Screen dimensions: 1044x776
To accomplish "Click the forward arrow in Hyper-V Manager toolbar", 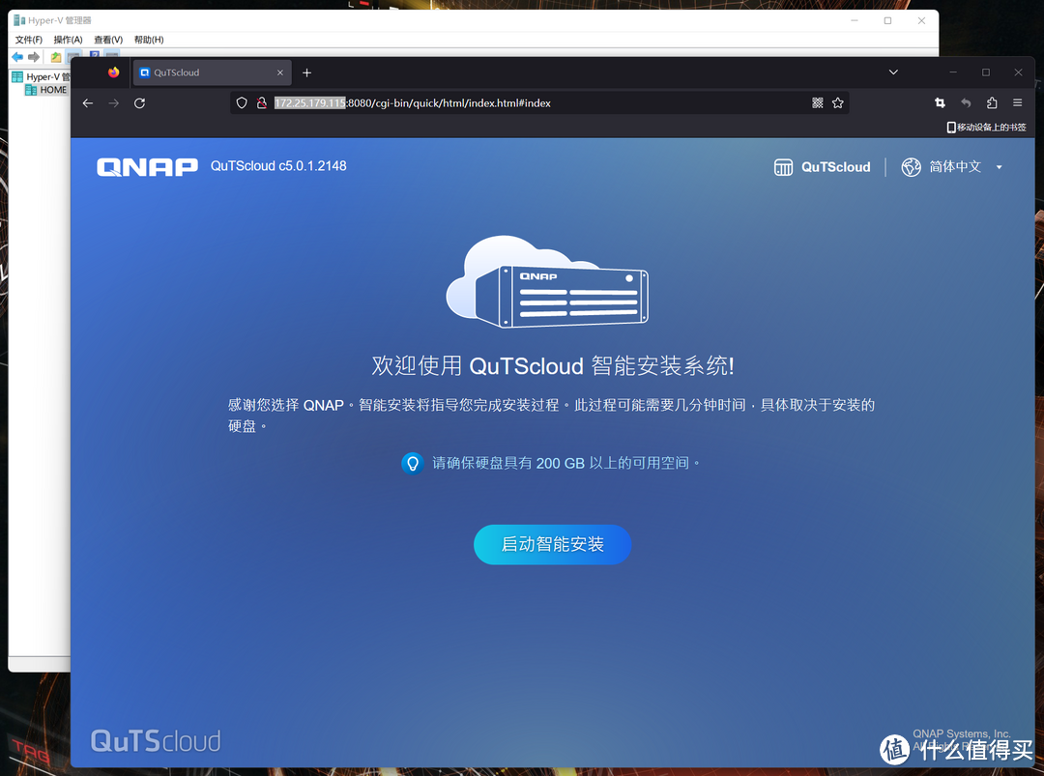I will pyautogui.click(x=33, y=57).
